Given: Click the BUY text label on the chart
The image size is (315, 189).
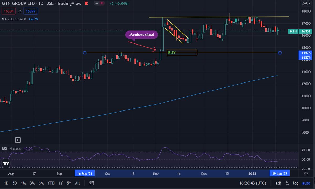Looking at the screenshot, I should click(x=172, y=53).
